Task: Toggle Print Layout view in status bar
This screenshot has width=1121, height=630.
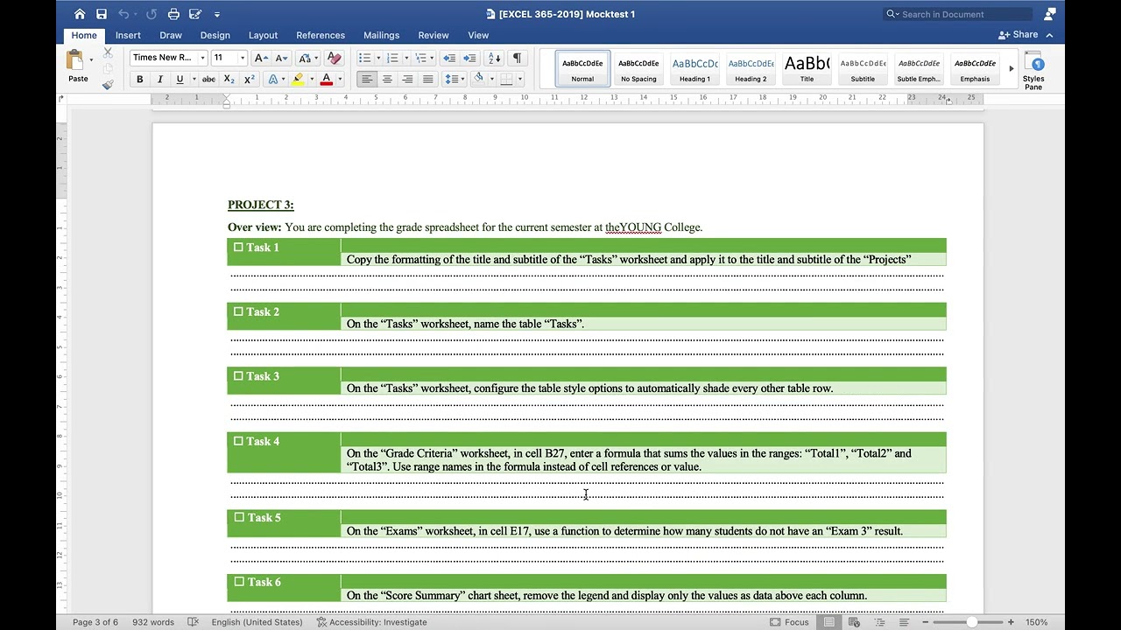Action: point(828,622)
